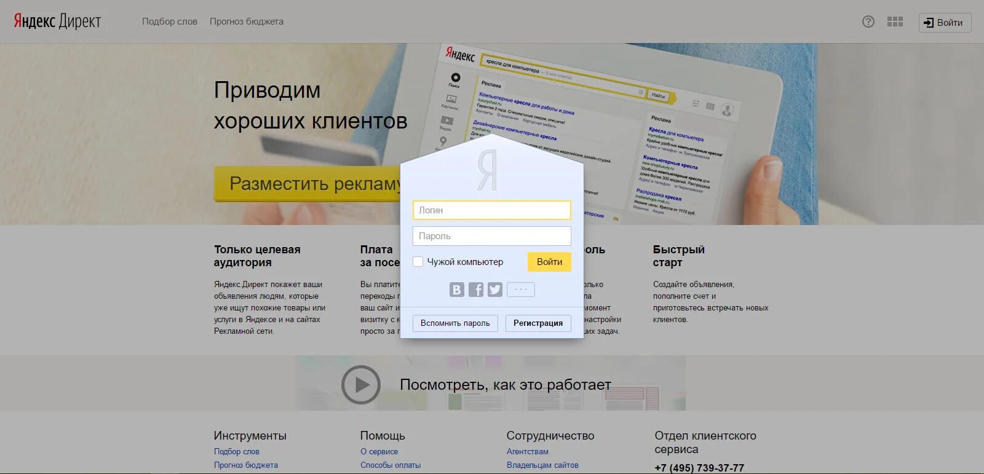Click the phone number +7 (495) 739-37-77
The height and width of the screenshot is (474, 984).
tap(699, 468)
